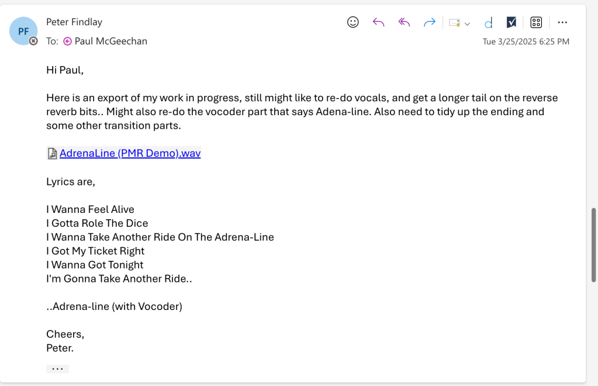Open the blue 'd' add-in icon
Screen dimensions: 598x386
coord(488,23)
